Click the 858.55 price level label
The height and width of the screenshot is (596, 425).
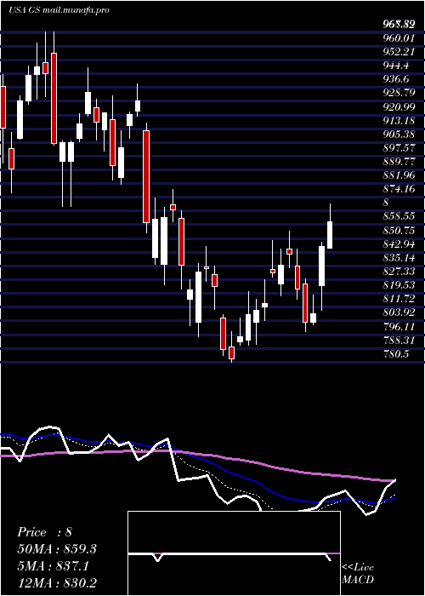[x=399, y=216]
